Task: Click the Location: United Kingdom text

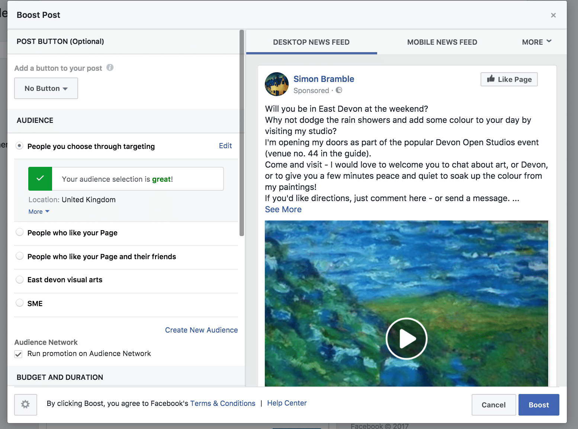Action: 72,200
